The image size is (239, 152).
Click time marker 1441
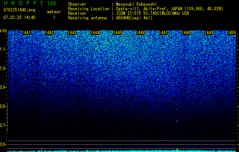[26, 33]
